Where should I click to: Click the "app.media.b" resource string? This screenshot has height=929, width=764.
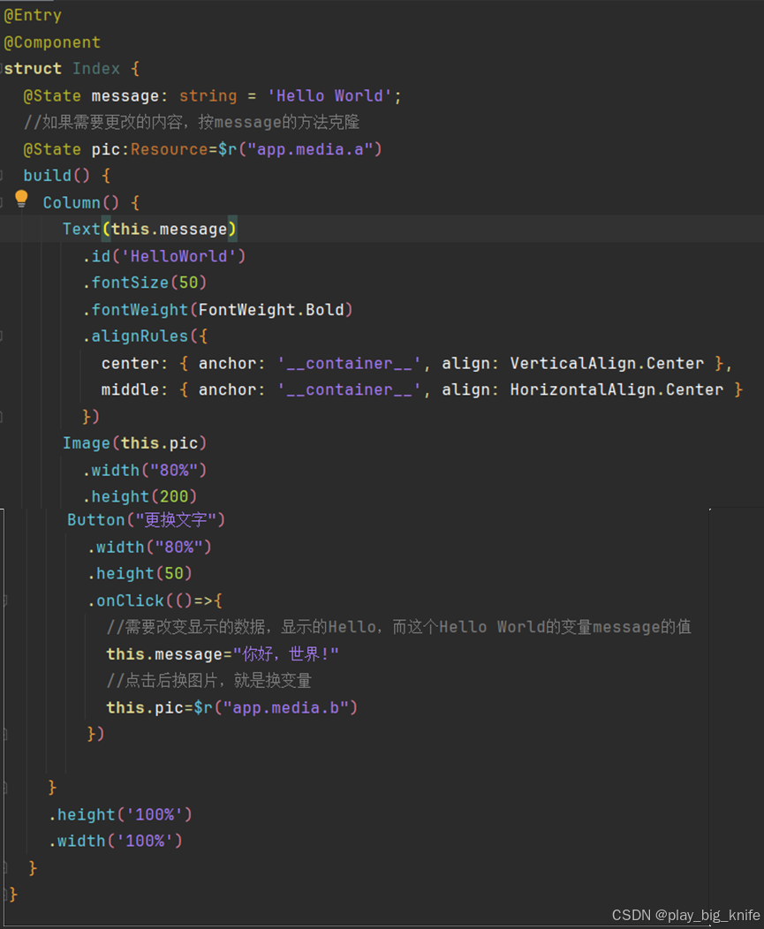tap(285, 707)
